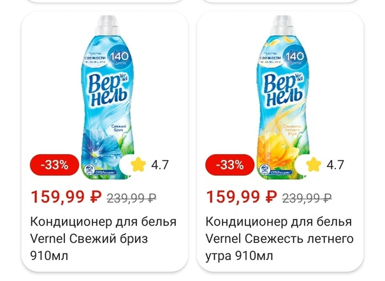Click the Вернель logo on the yellow-flower bottle
The height and width of the screenshot is (281, 385).
tap(283, 90)
